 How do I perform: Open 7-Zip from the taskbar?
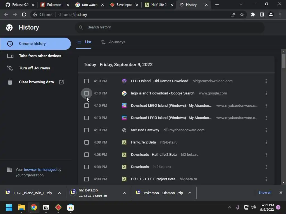[46, 207]
